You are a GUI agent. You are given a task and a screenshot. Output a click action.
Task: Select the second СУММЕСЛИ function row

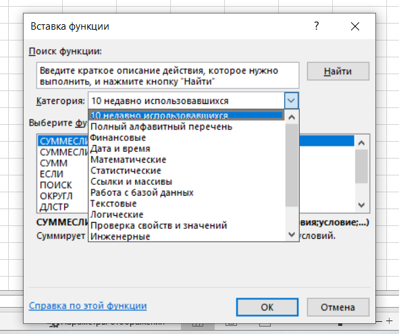[63, 152]
